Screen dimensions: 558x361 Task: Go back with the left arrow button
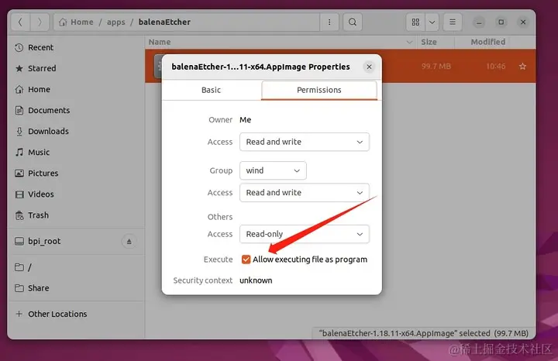pos(20,22)
